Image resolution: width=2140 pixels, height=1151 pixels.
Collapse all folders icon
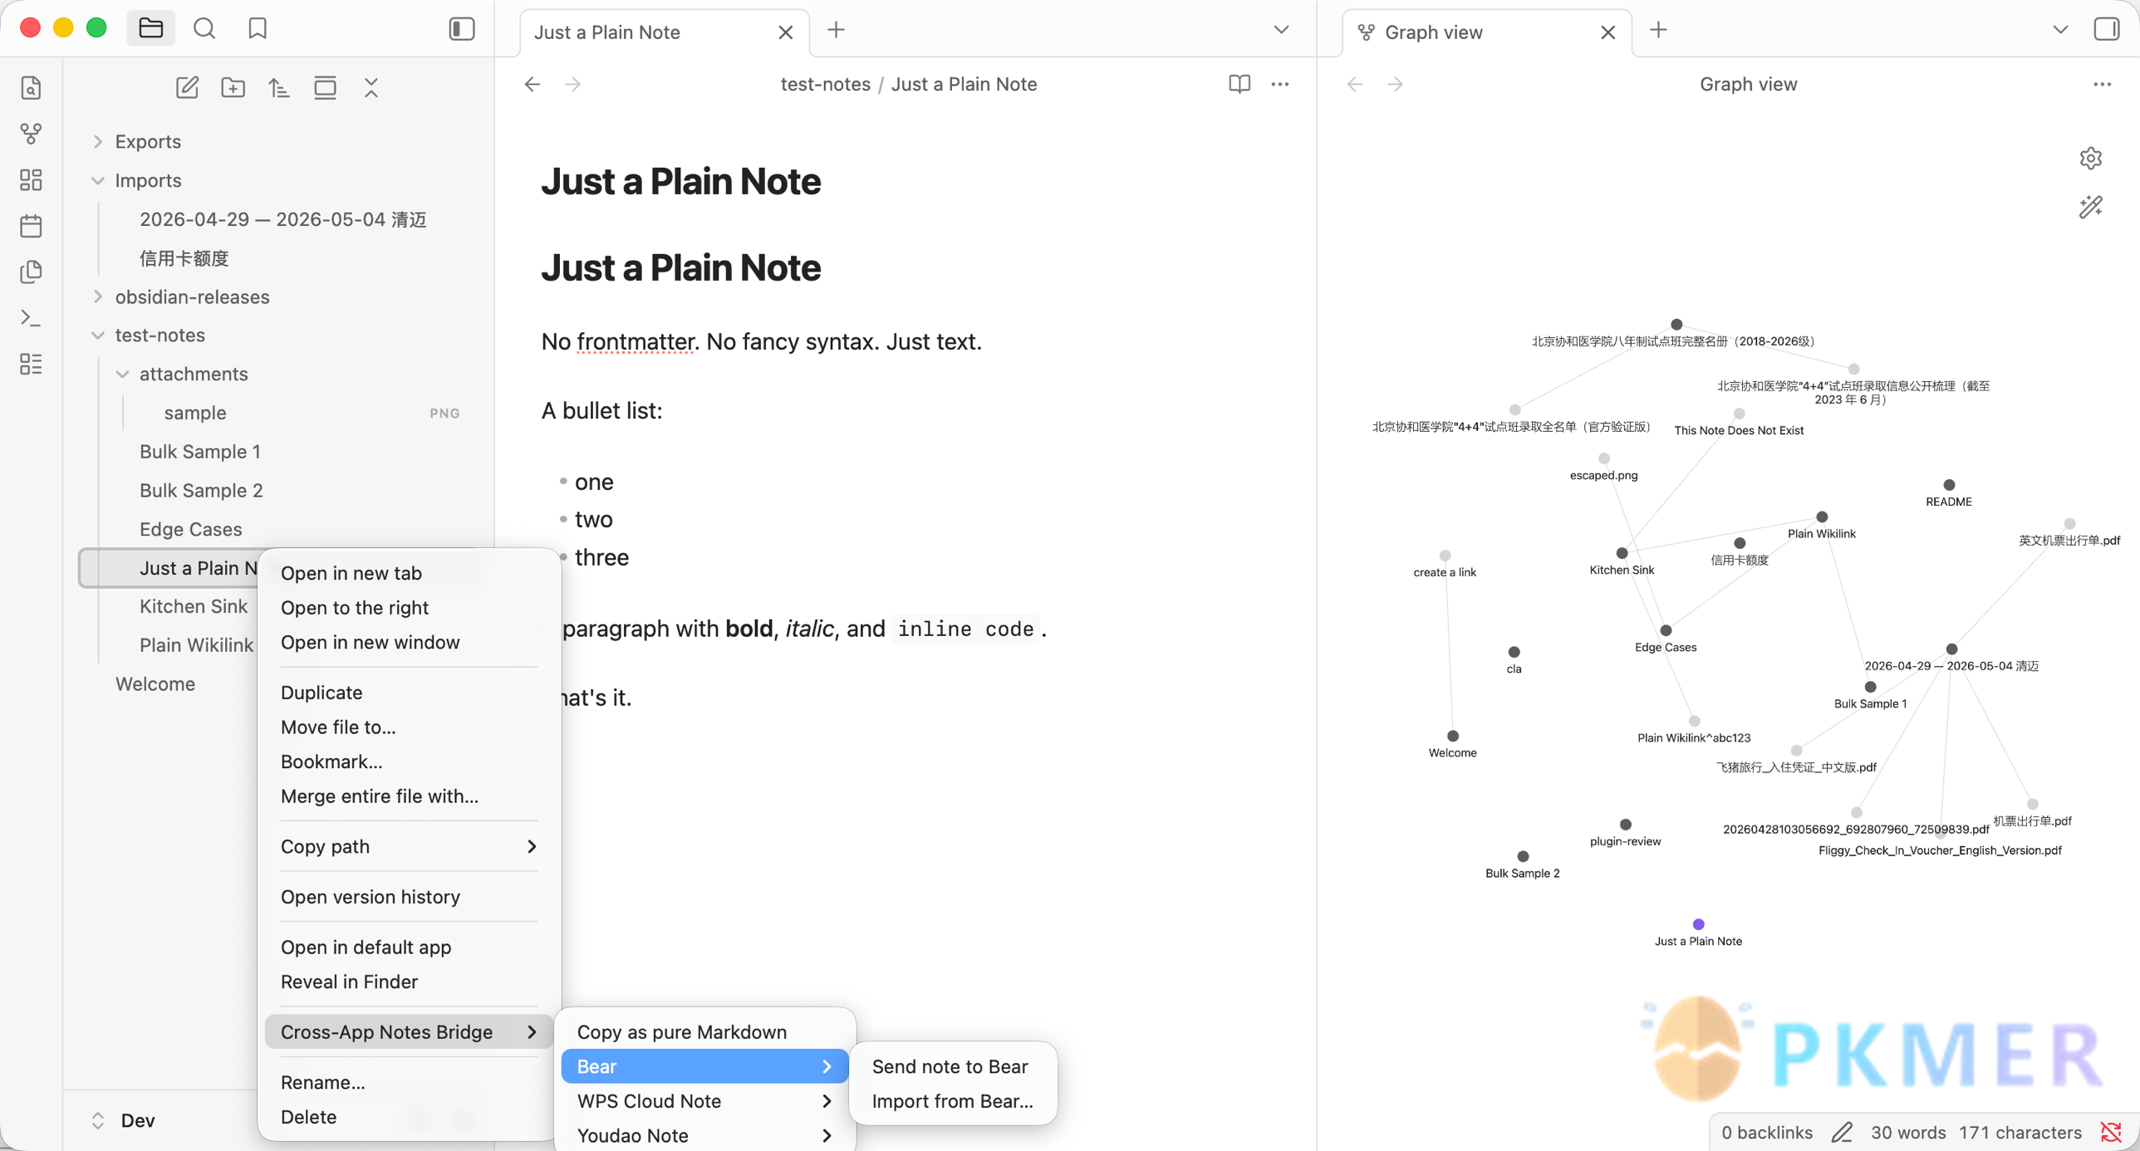click(x=371, y=87)
